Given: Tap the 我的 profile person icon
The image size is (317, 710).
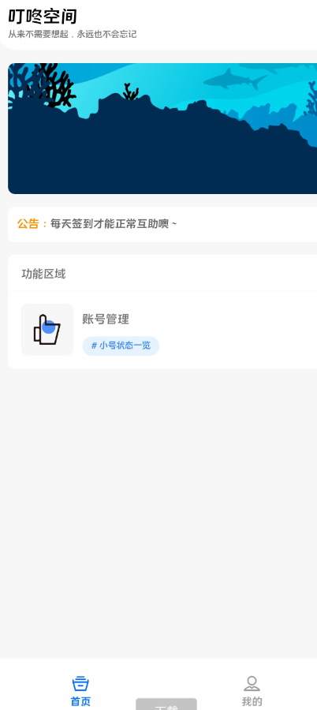Looking at the screenshot, I should coord(252,683).
